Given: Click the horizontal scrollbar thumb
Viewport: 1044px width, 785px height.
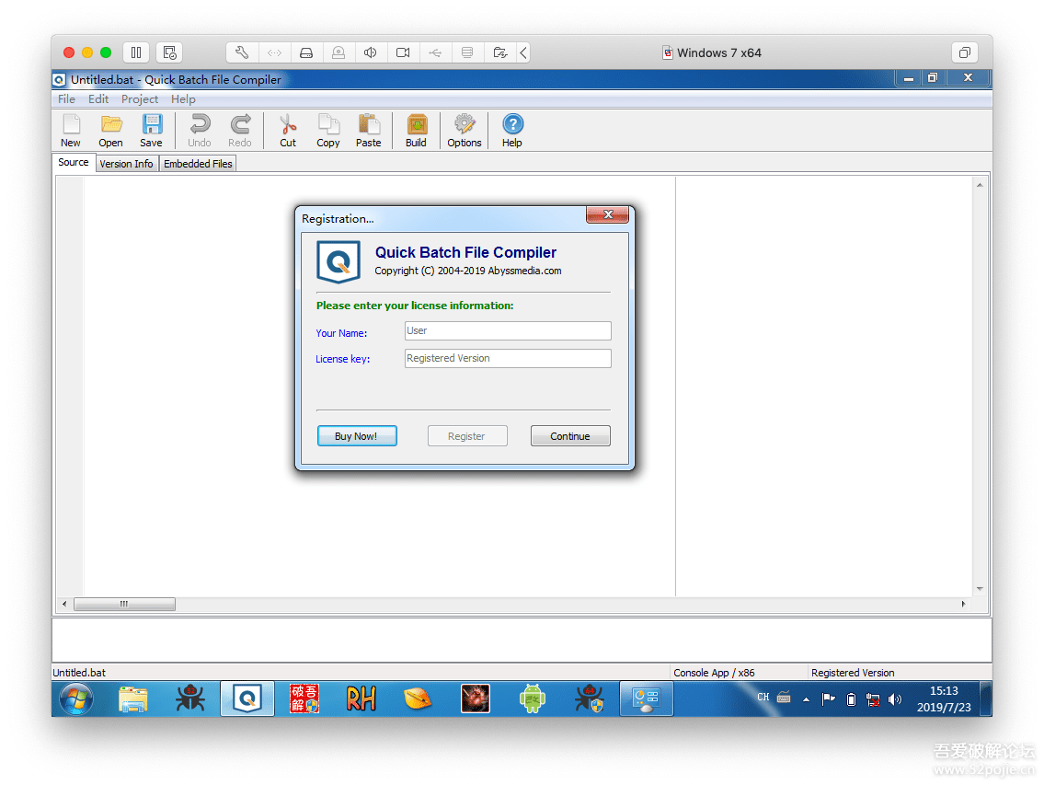Looking at the screenshot, I should (x=124, y=604).
